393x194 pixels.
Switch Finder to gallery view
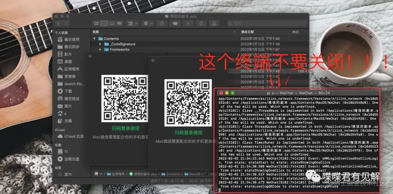pos(120,24)
